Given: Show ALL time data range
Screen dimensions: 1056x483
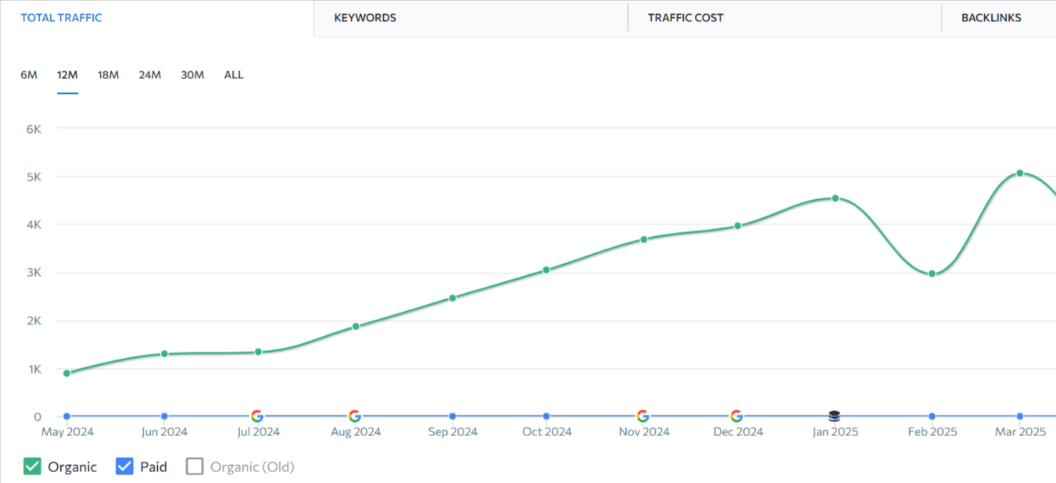Looking at the screenshot, I should coord(234,75).
